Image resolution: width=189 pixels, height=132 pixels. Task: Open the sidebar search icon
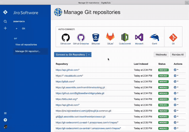click(x=5, y=21)
